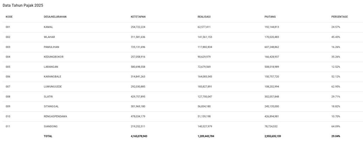Click the PERSENTASE column header
This screenshot has width=363, height=144.
pyautogui.click(x=339, y=17)
